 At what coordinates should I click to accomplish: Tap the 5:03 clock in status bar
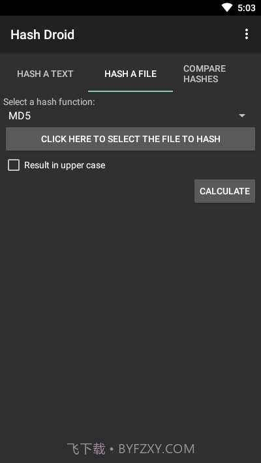pos(246,8)
